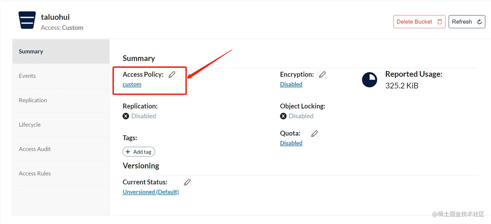Viewport: 491px width, 224px height.
Task: Click the Object Locking Disabled status icon
Action: 283,116
